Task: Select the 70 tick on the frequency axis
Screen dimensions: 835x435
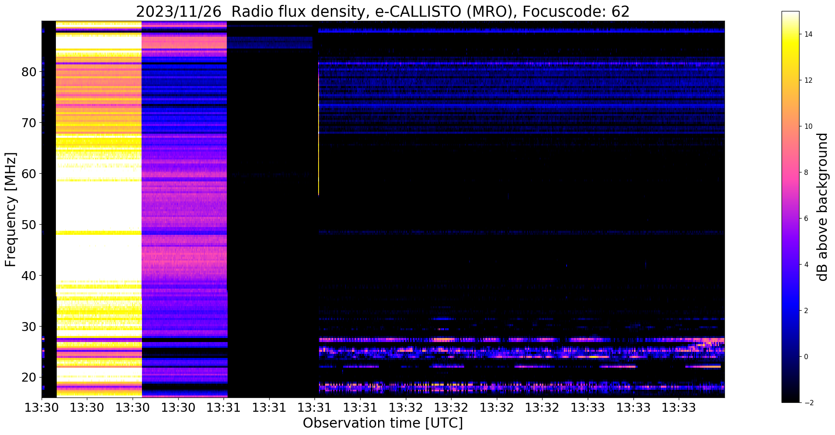Action: pyautogui.click(x=29, y=123)
